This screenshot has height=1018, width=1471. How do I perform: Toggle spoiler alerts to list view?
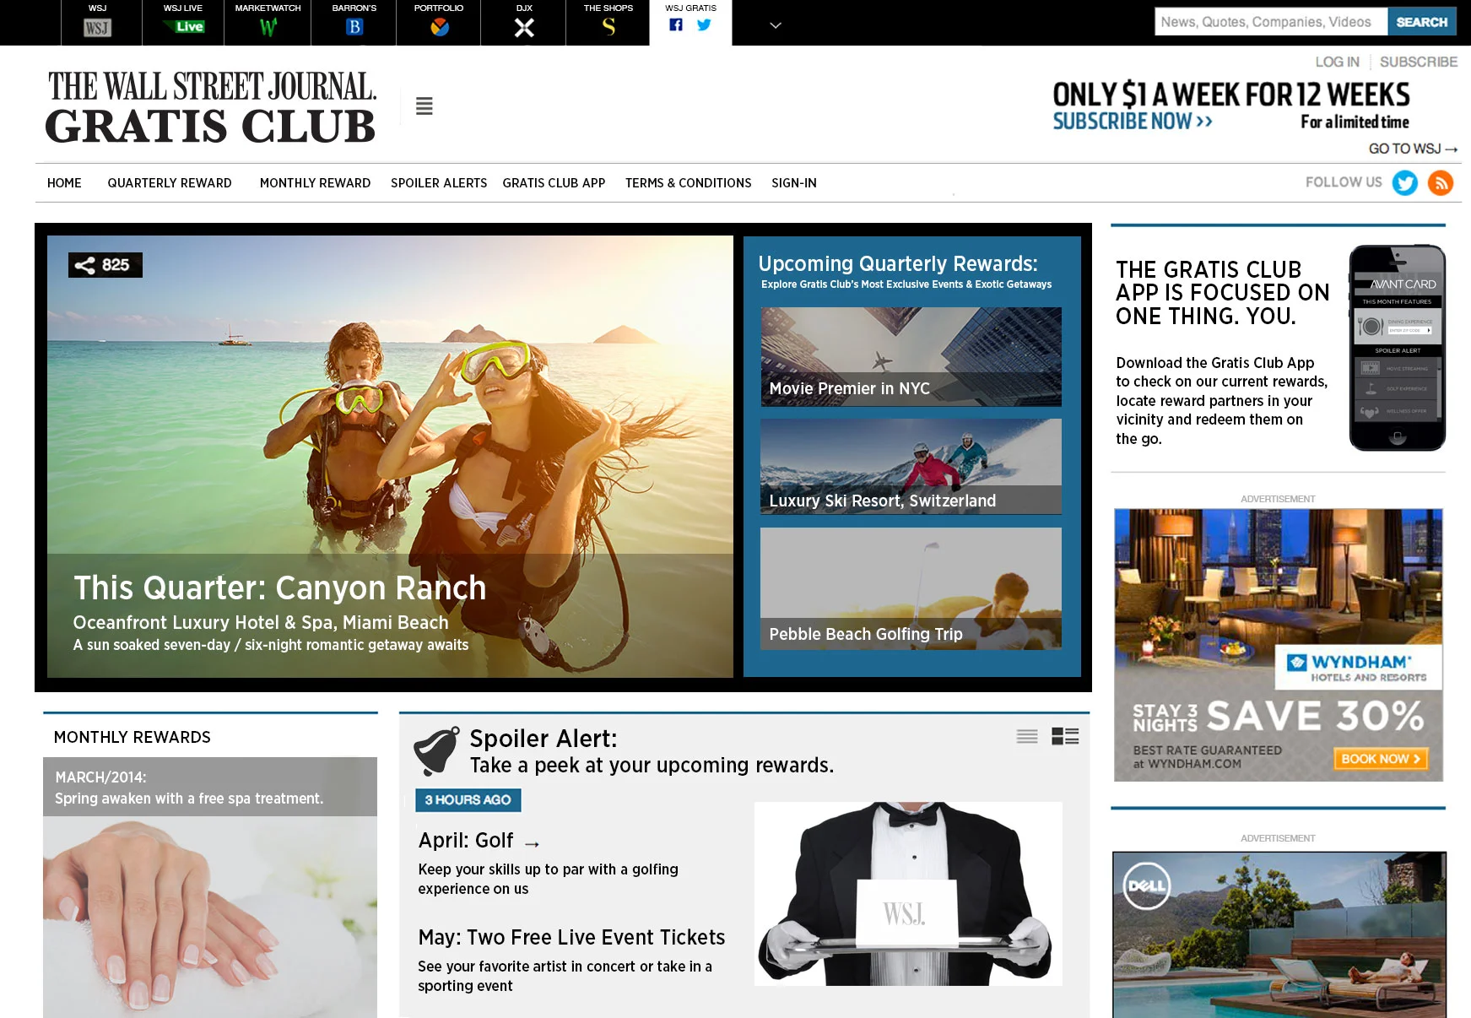1027,736
